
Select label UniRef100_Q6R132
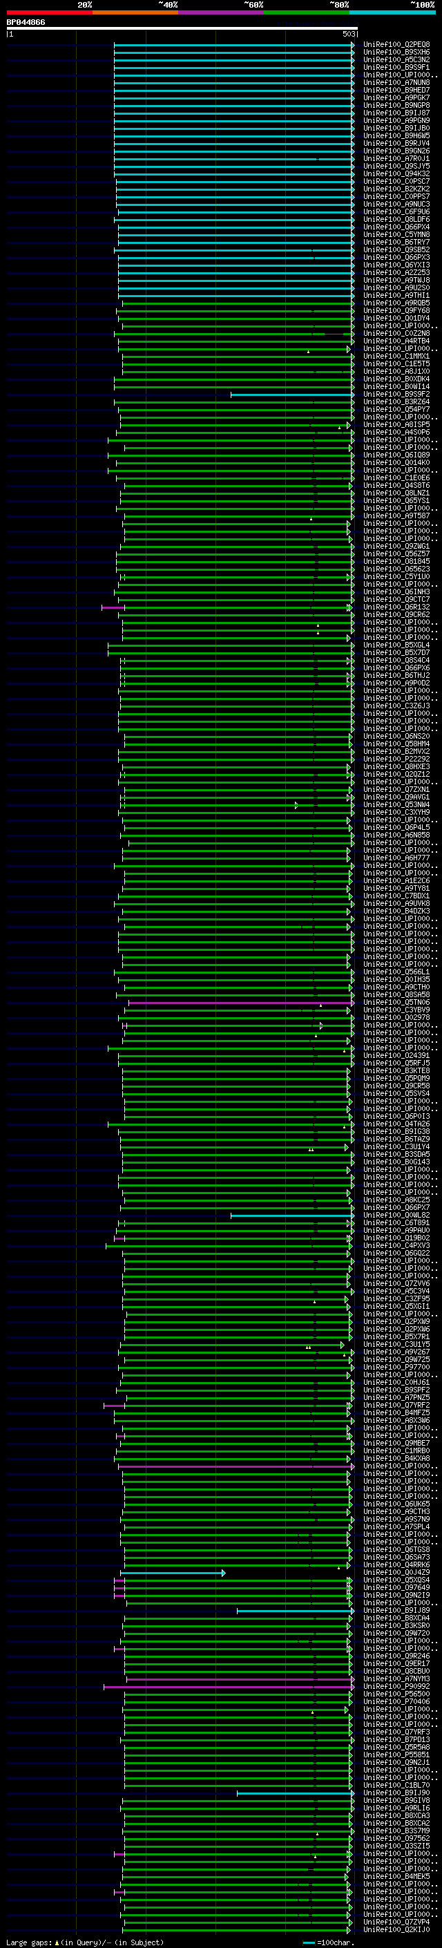396,607
